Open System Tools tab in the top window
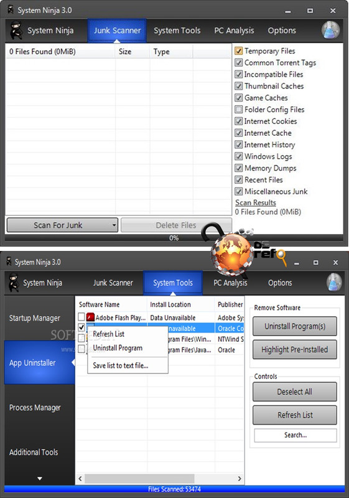This screenshot has width=349, height=498. tap(177, 31)
